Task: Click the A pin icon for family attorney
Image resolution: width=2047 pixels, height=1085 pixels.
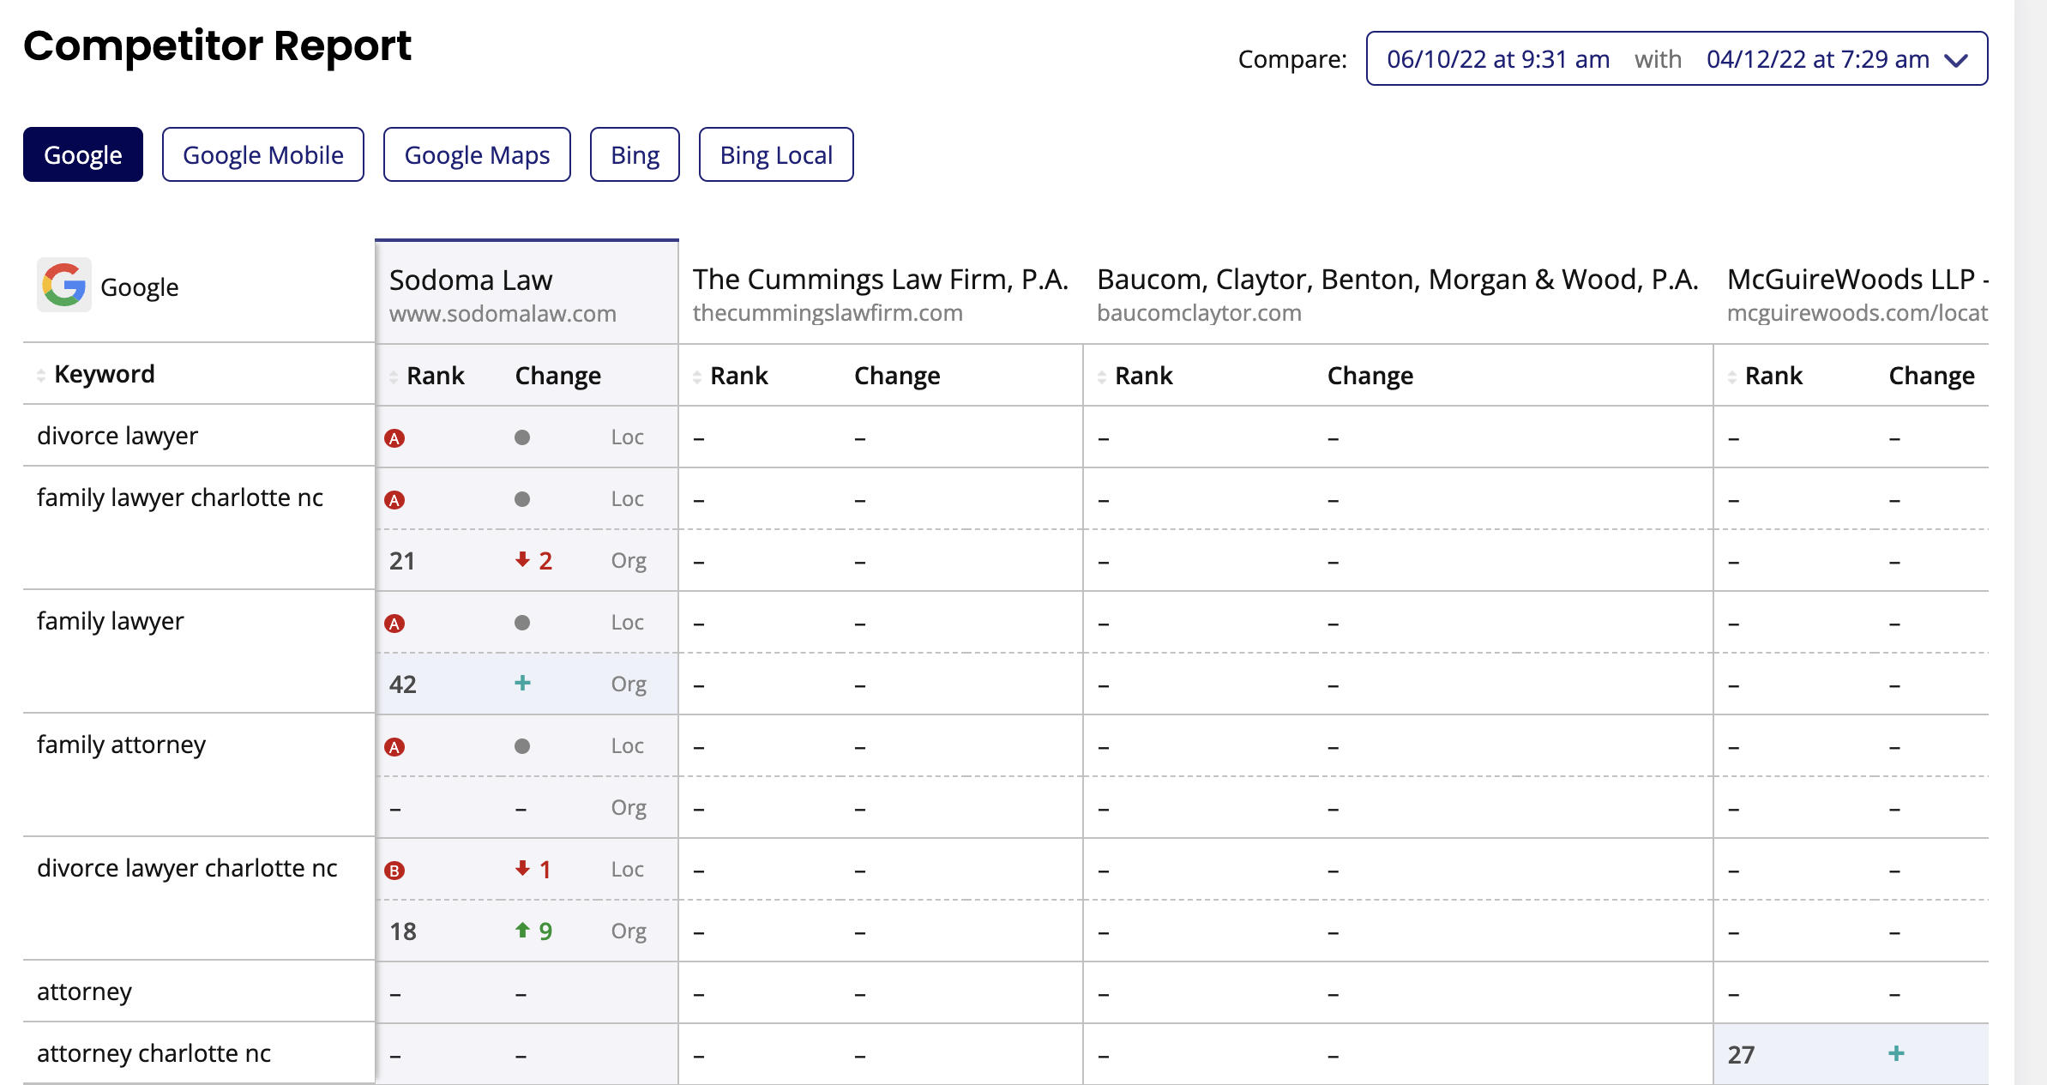Action: pos(394,747)
